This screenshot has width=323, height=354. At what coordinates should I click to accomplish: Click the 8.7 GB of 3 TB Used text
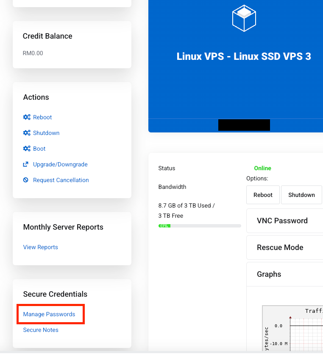point(187,206)
